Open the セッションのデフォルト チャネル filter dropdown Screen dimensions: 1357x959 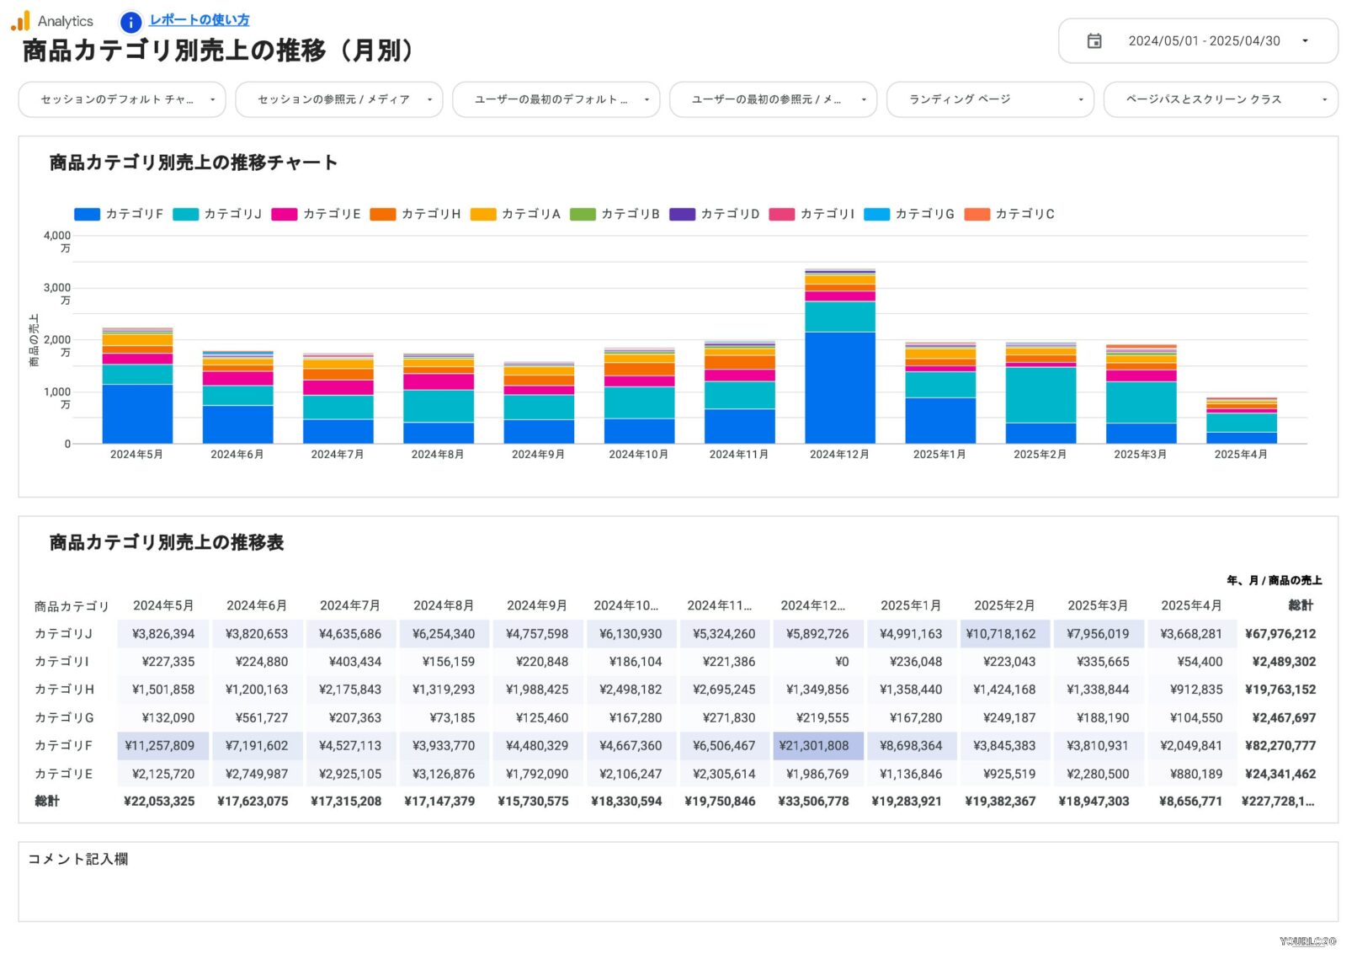(121, 99)
